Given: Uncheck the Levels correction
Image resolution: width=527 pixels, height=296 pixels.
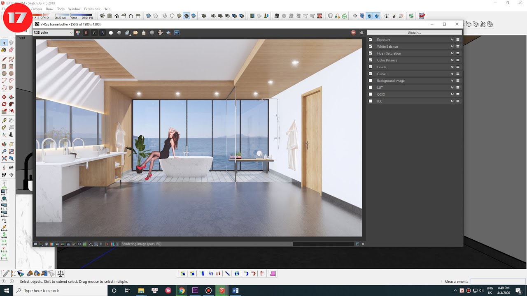Looking at the screenshot, I should tap(371, 67).
